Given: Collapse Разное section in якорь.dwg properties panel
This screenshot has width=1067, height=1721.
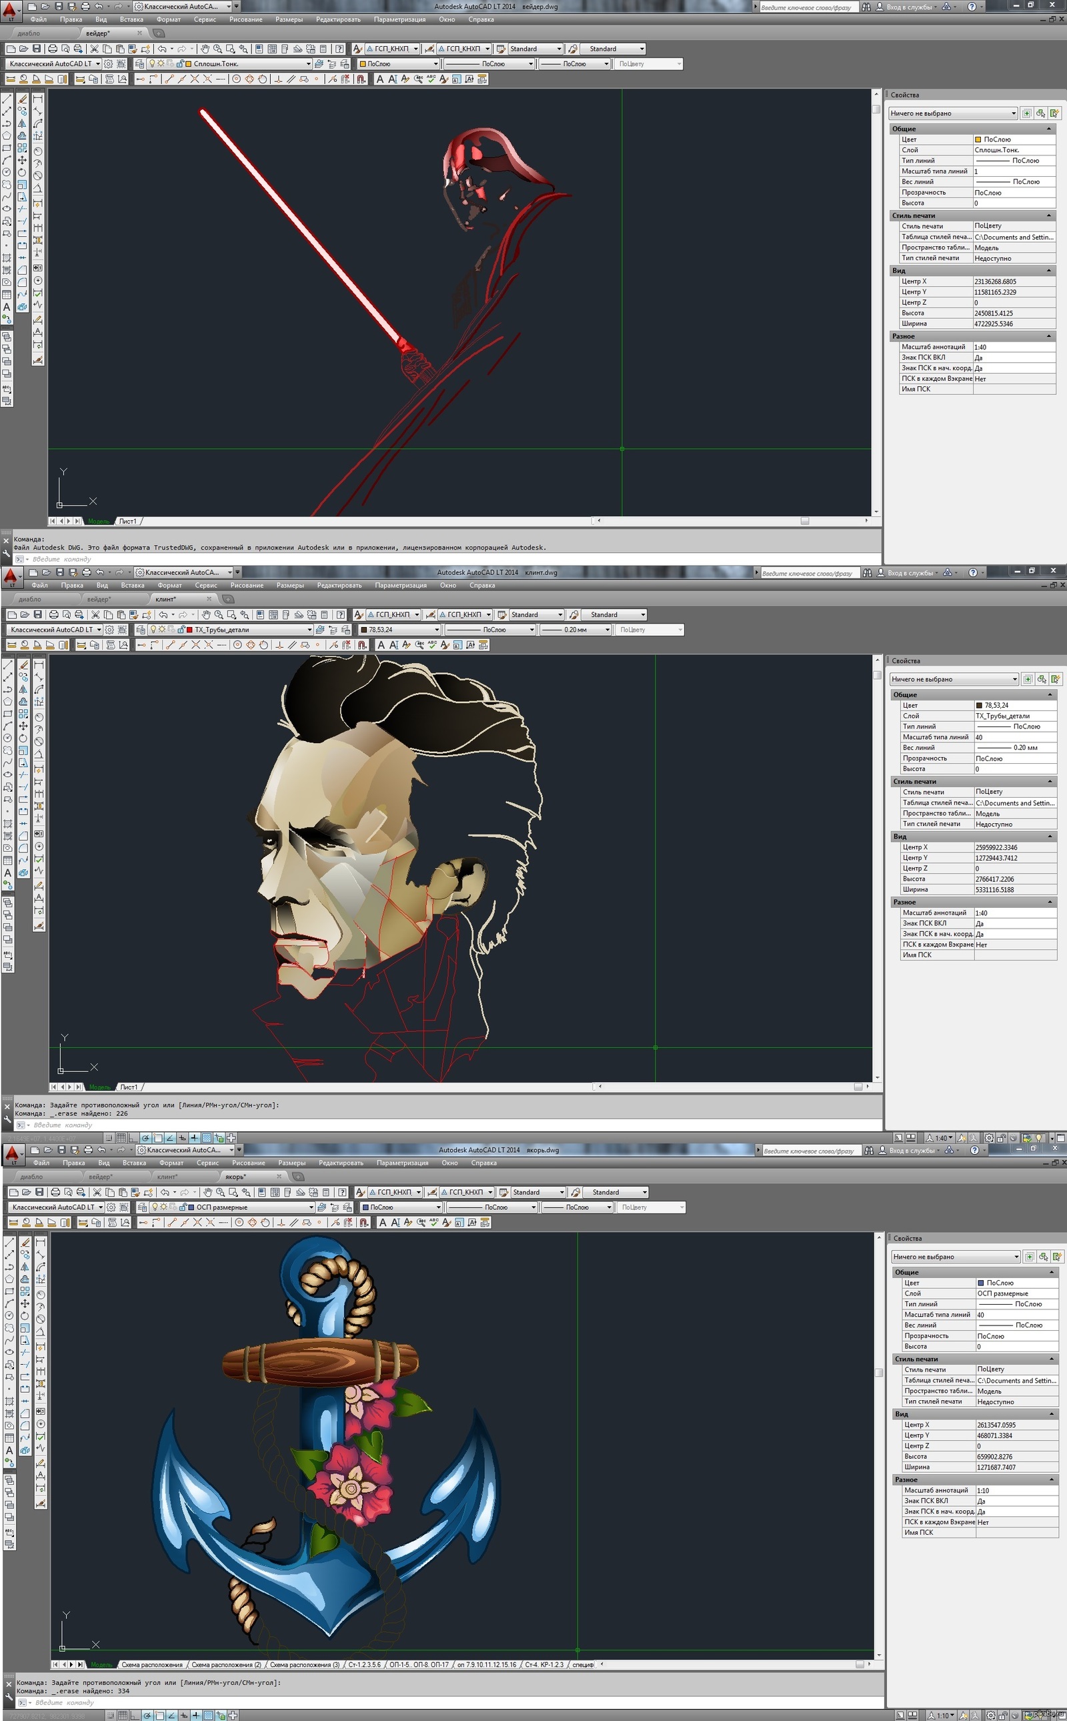Looking at the screenshot, I should (x=1052, y=1479).
